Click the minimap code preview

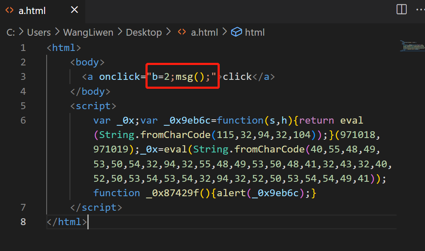[x=412, y=46]
